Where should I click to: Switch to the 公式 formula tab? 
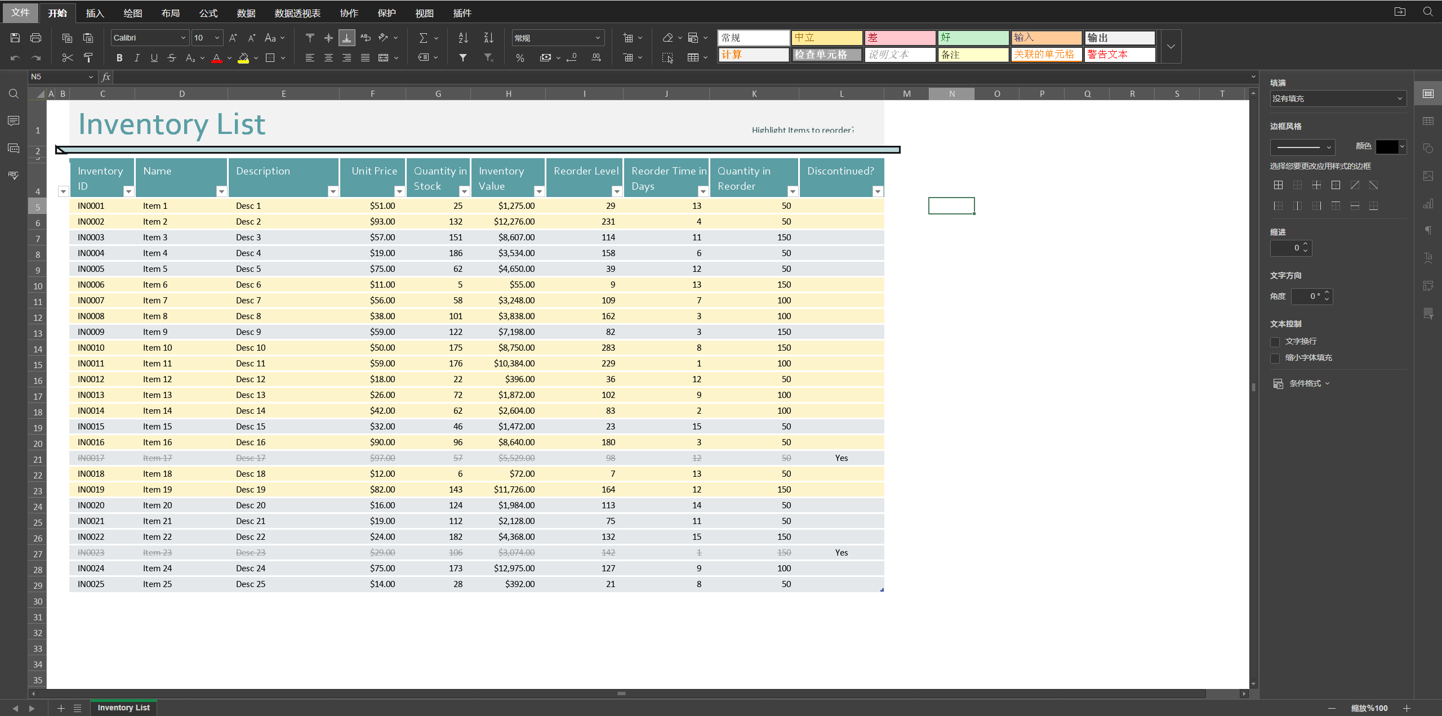click(x=208, y=13)
